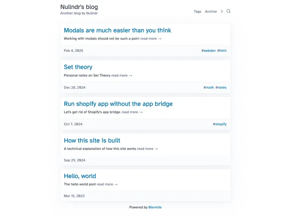
Task: Open 'Modals are much easier than you think' post
Action: click(117, 30)
